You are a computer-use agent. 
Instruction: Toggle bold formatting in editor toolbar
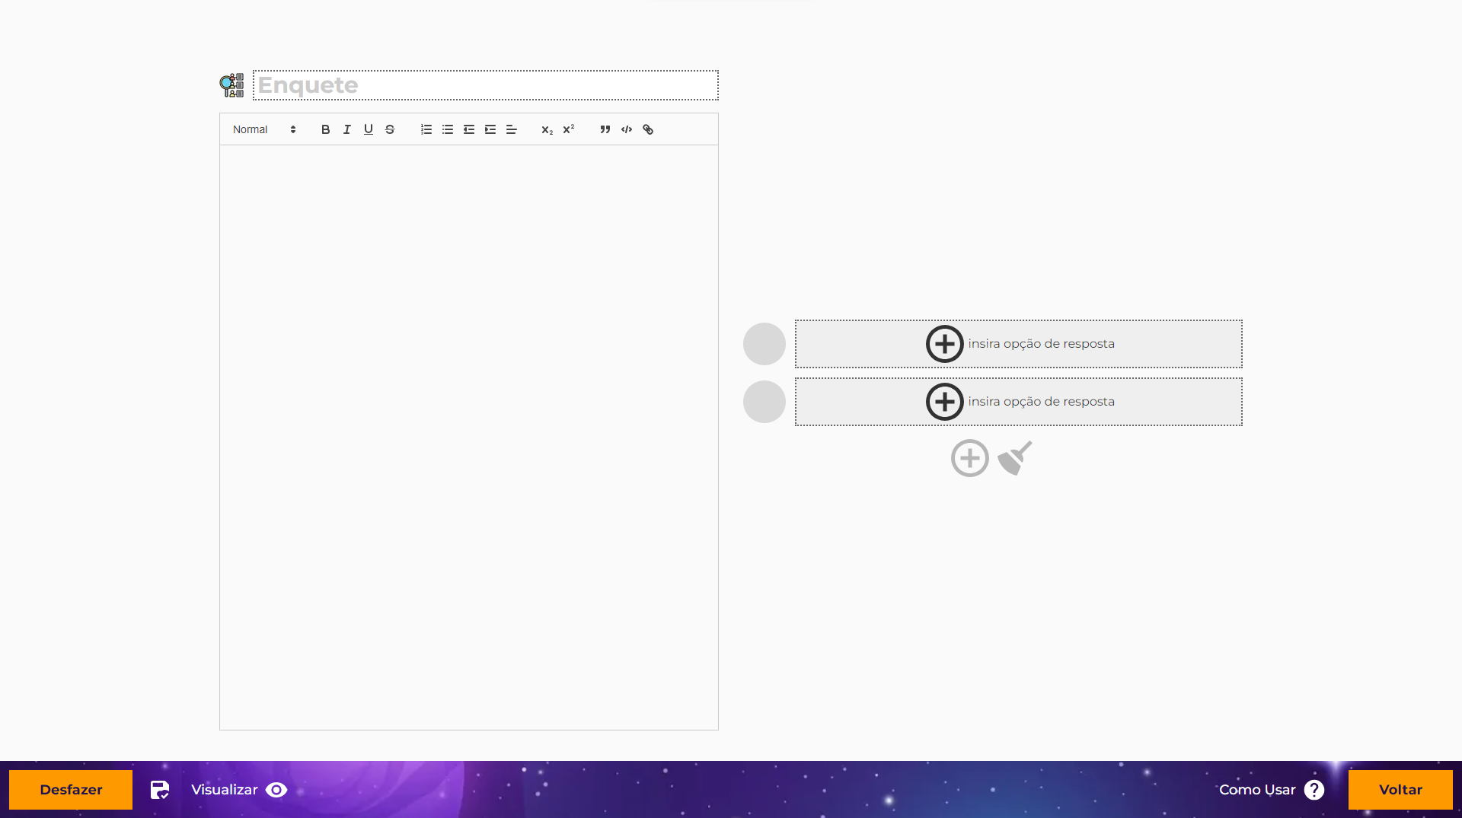coord(325,129)
